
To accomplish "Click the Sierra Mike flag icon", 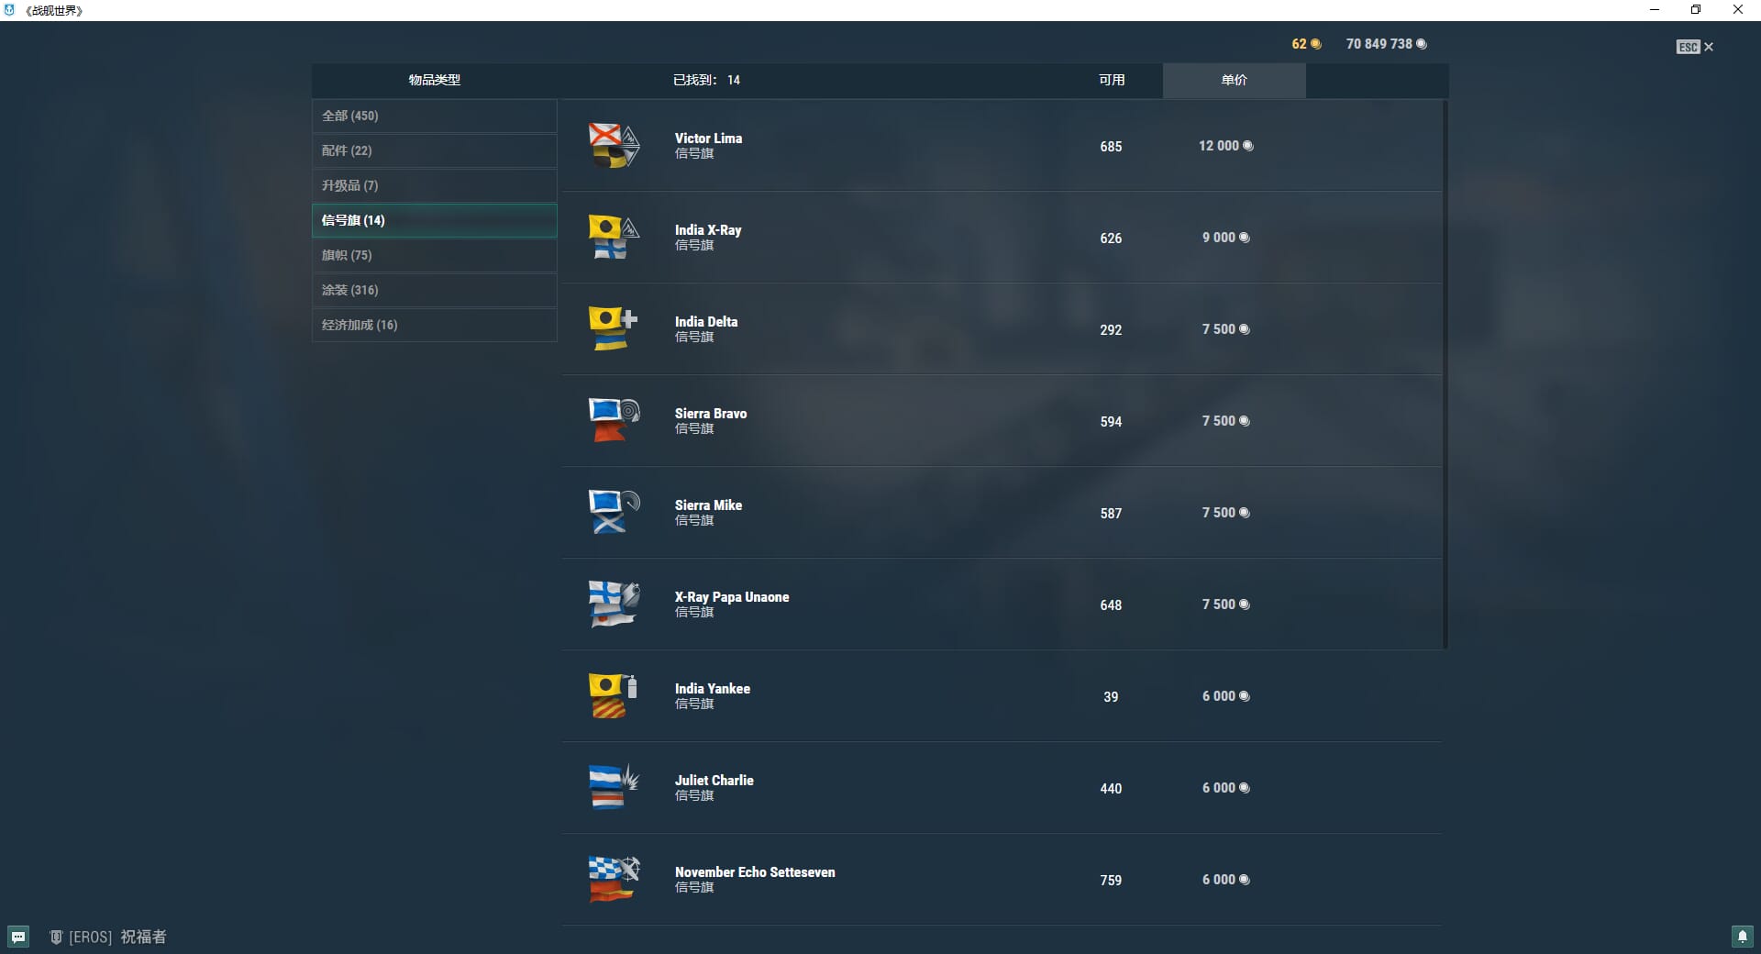I will [613, 513].
